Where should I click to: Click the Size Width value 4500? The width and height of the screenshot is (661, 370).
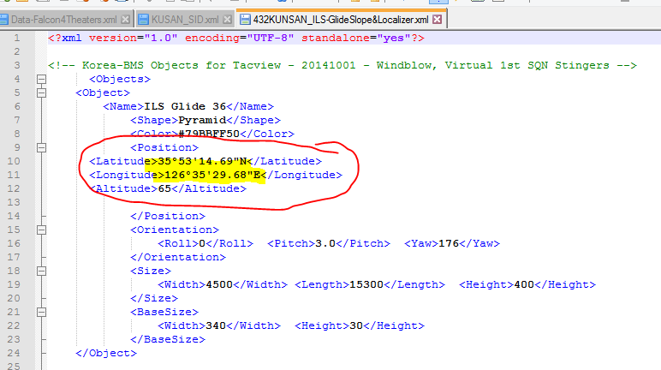click(x=219, y=284)
